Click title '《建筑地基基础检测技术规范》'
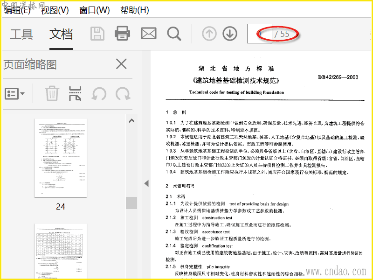373x280 pixels. point(236,80)
